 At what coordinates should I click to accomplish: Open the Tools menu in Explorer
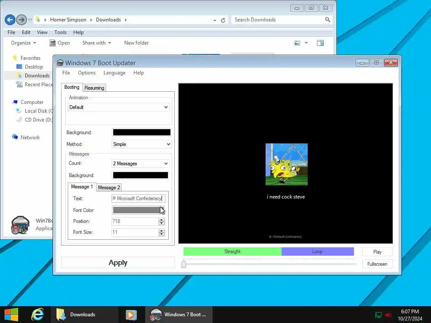(60, 32)
